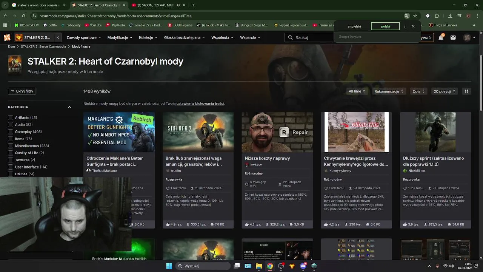Screen dimensions: 483x272
Task: Check the Textures category filter
Action: (11, 160)
